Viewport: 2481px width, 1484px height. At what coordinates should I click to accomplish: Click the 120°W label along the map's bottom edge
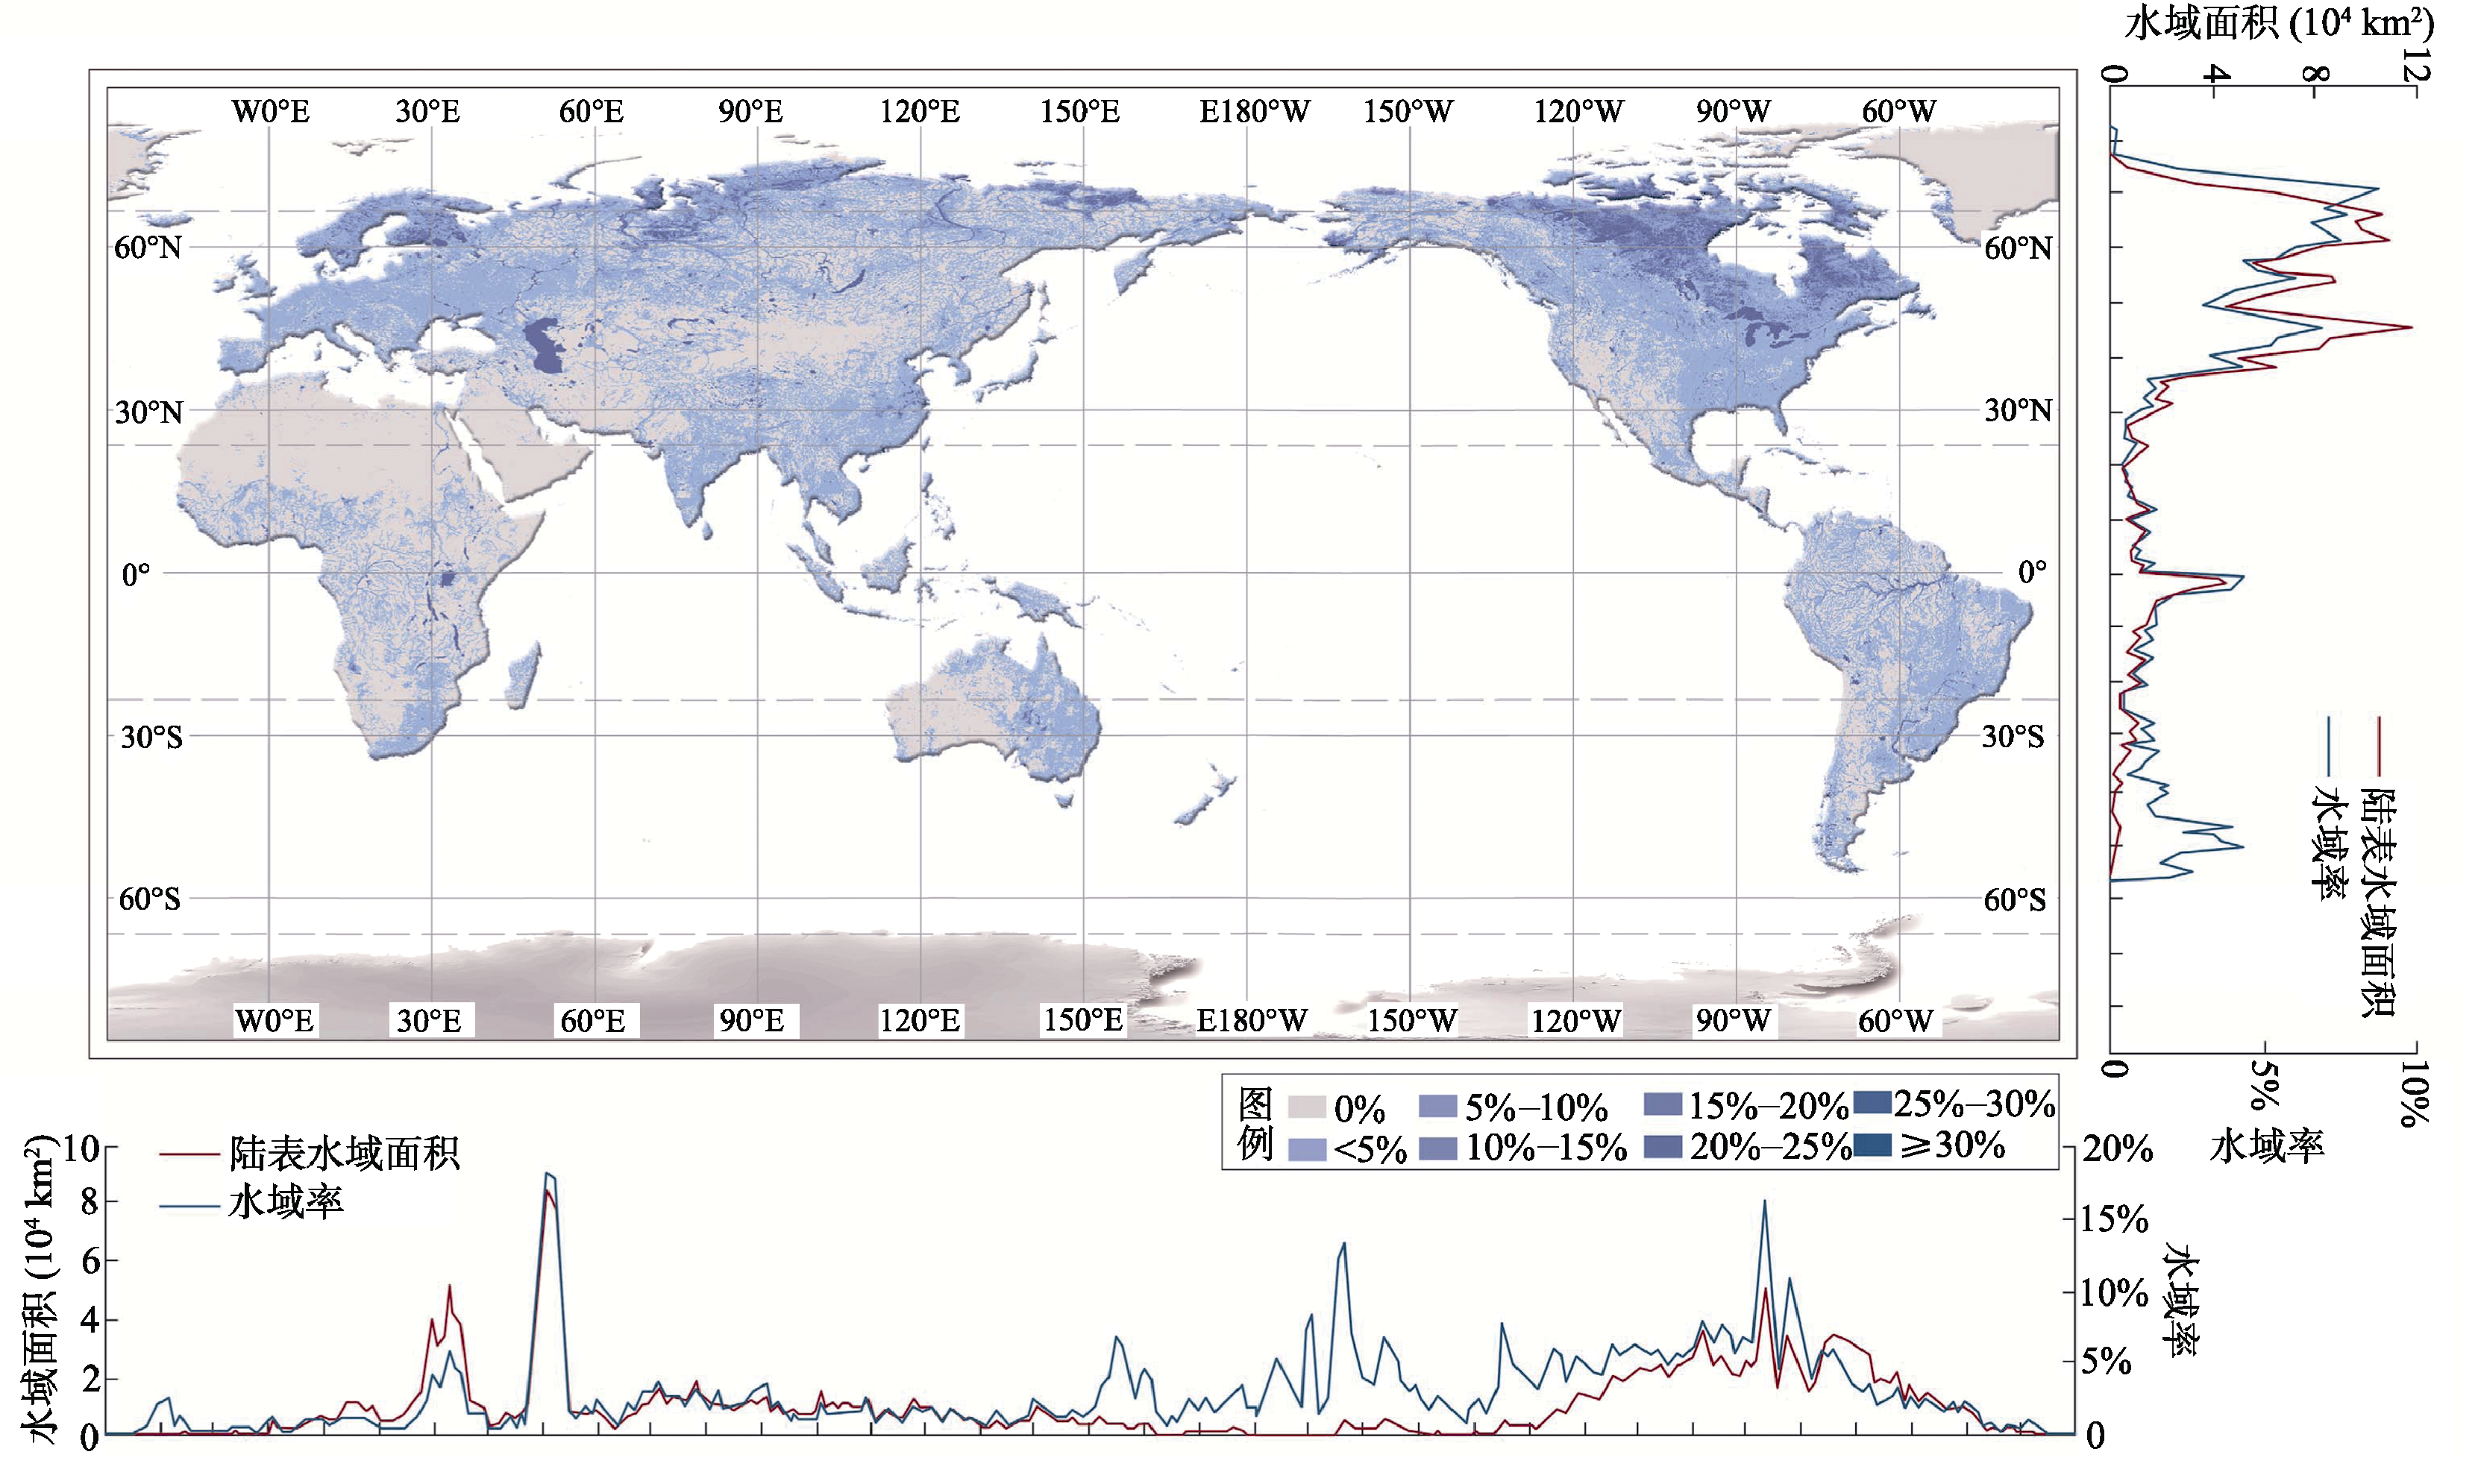tap(1576, 1021)
